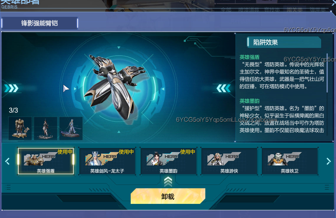Click the left-pointing triple chevron arrow
This screenshot has width=336, height=218.
pyautogui.click(x=224, y=88)
